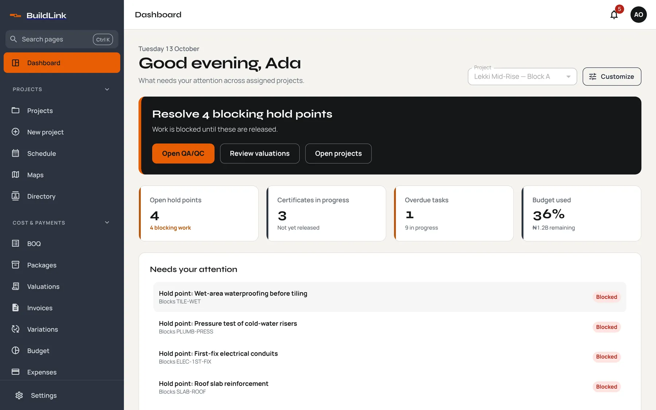This screenshot has width=656, height=410.
Task: Click the Ctrl K shortcut badge
Action: tap(103, 39)
